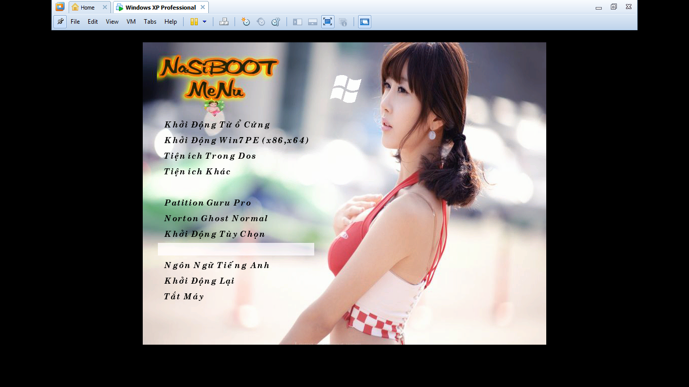Select the Tắt Máy option
Image resolution: width=689 pixels, height=387 pixels.
point(184,296)
